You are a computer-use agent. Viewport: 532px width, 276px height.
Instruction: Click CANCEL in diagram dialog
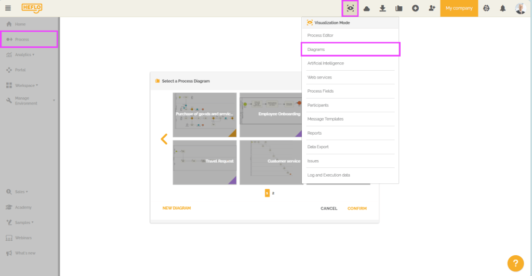pos(329,208)
